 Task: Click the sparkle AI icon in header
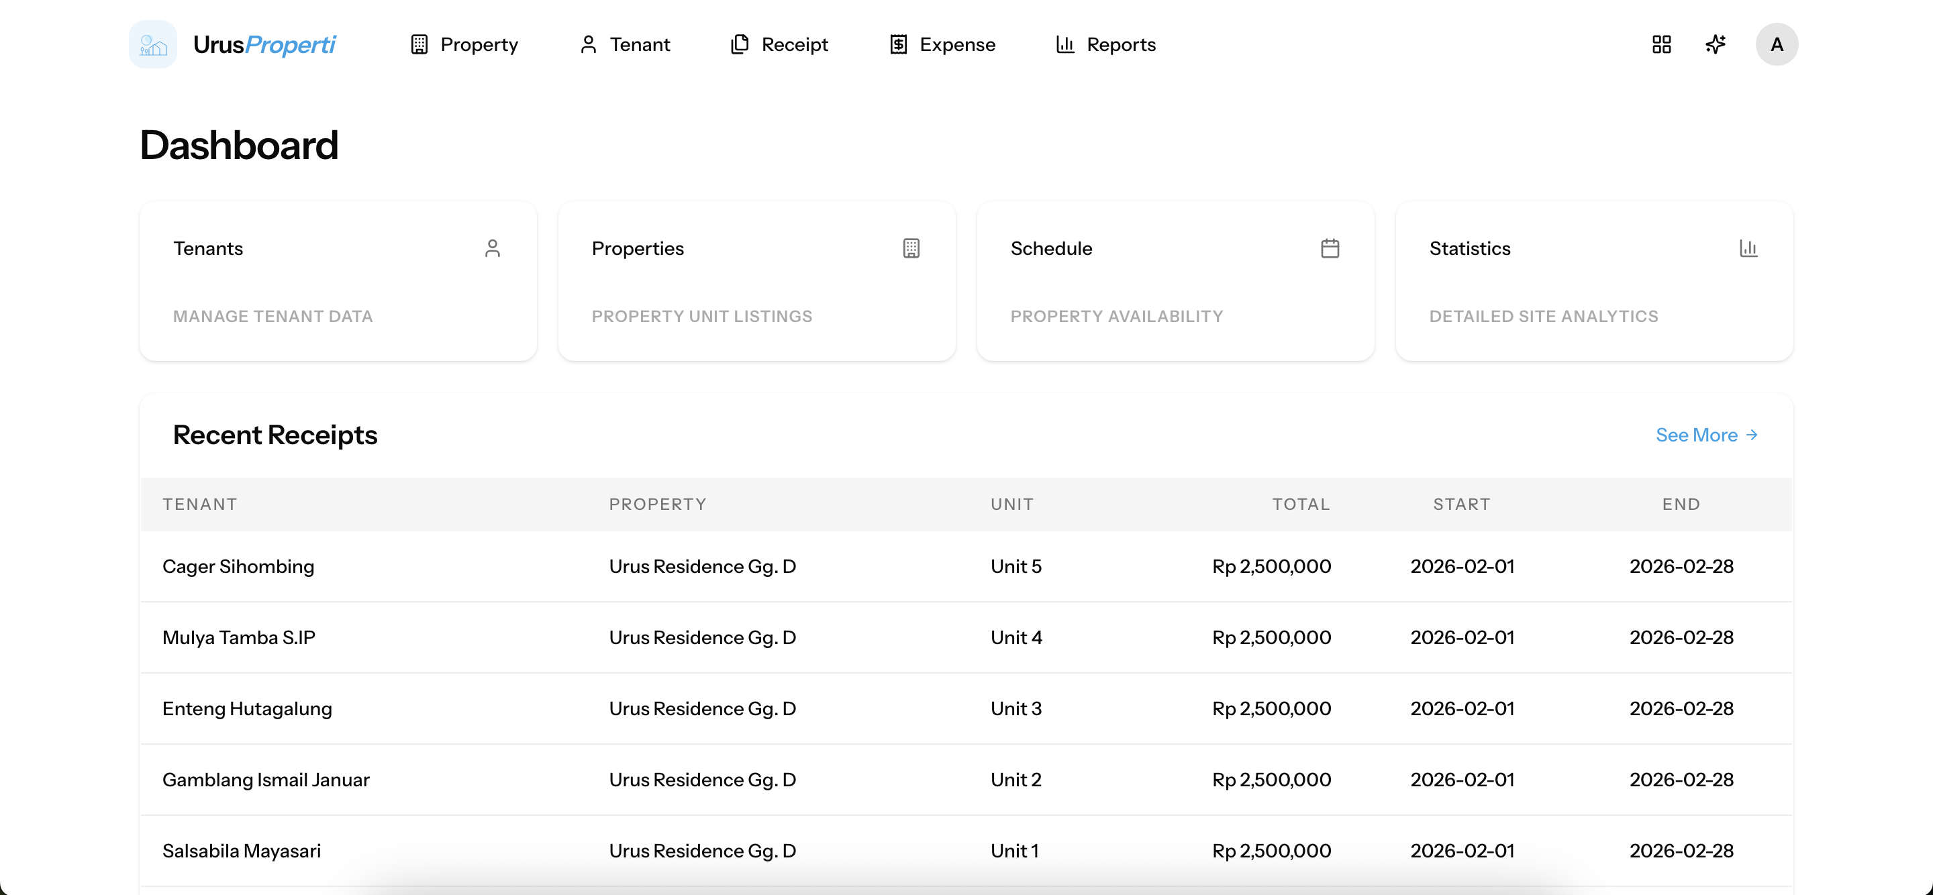click(1716, 44)
